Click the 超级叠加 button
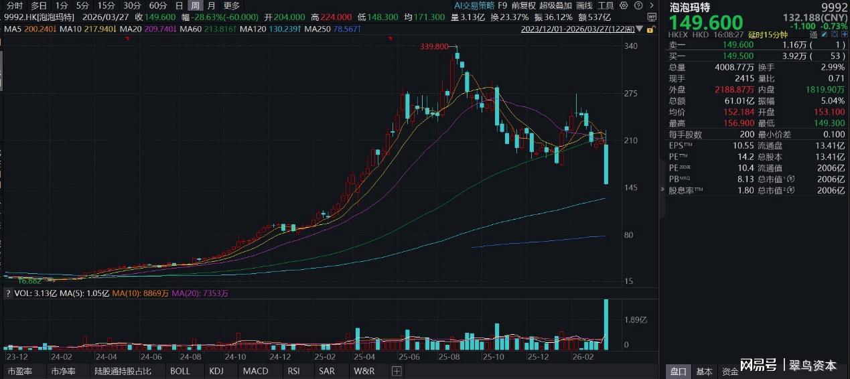 pos(556,5)
